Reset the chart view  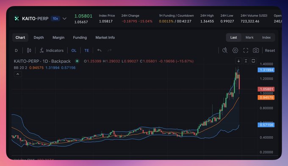270,50
